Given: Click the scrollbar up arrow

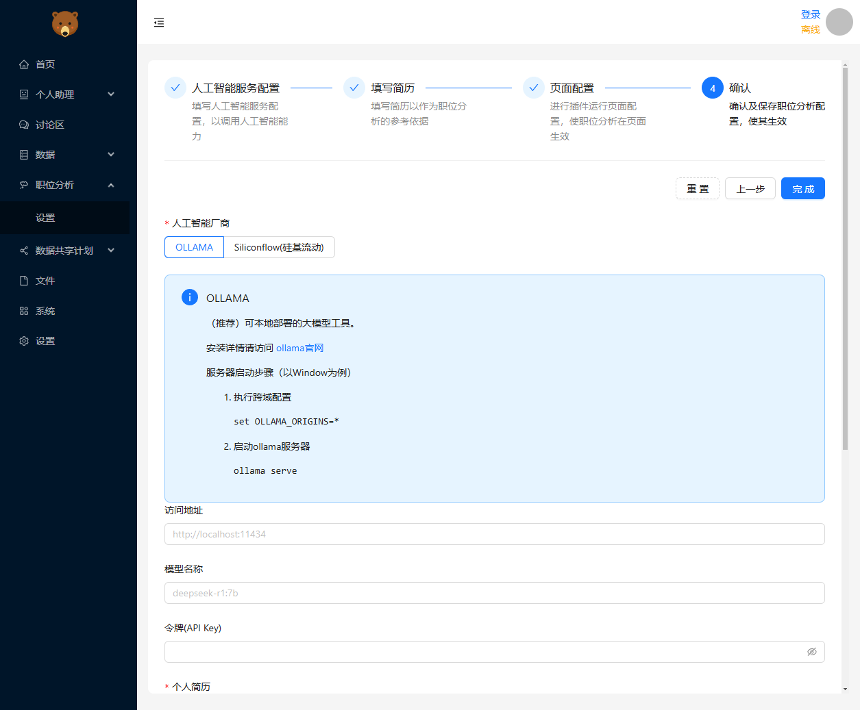Looking at the screenshot, I should click(845, 64).
